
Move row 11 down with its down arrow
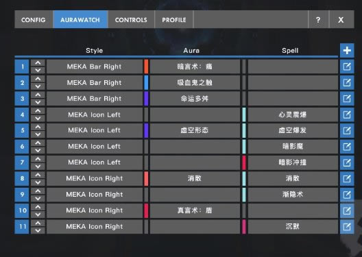coord(38,230)
